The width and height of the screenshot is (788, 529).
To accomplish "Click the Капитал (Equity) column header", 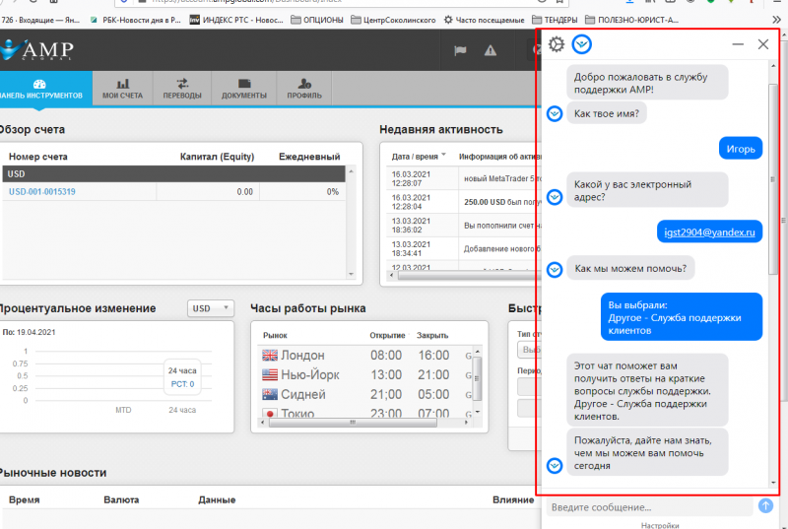I will click(x=217, y=157).
